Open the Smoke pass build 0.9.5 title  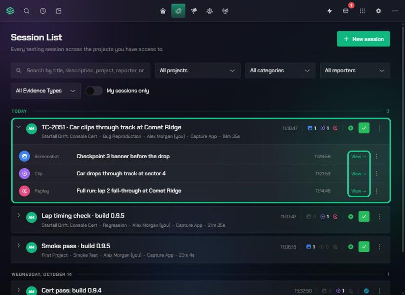point(76,246)
